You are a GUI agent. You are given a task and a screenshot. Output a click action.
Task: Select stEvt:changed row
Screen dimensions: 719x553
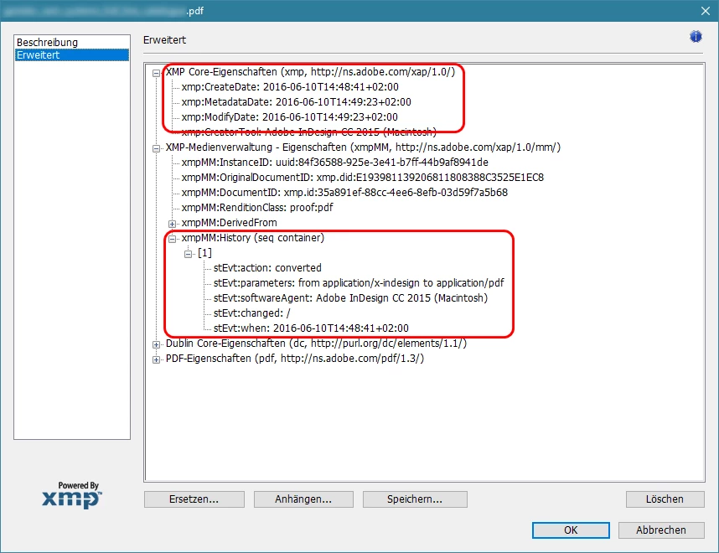[x=251, y=313]
